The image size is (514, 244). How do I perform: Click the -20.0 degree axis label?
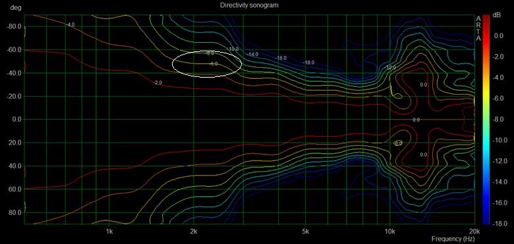tap(14, 97)
